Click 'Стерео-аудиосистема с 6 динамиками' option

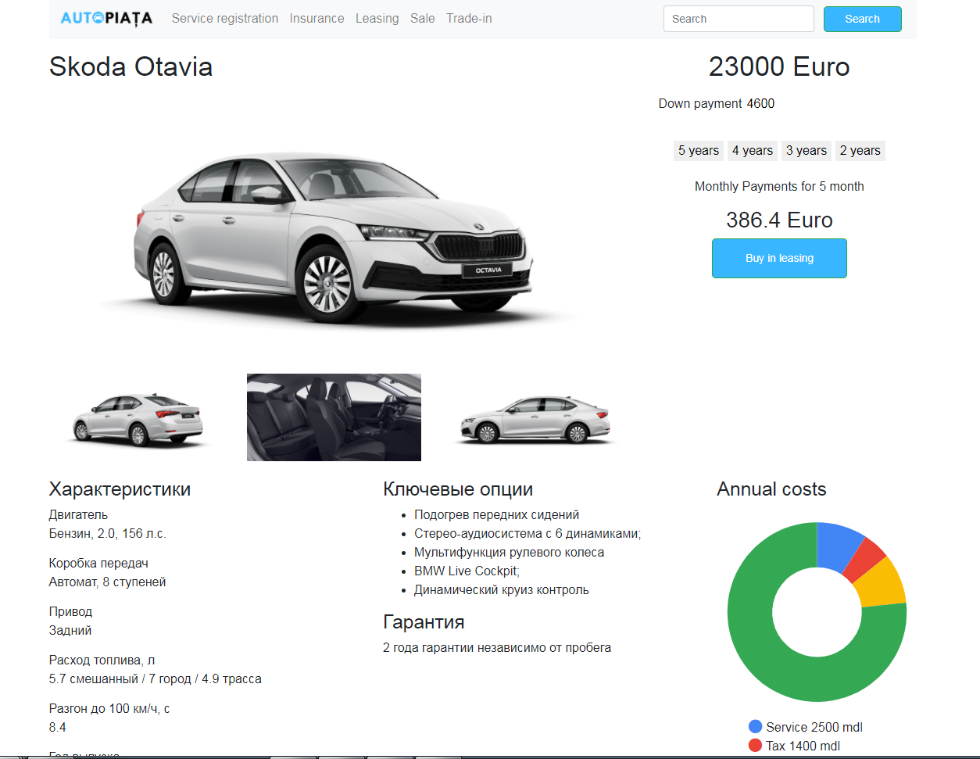click(528, 533)
